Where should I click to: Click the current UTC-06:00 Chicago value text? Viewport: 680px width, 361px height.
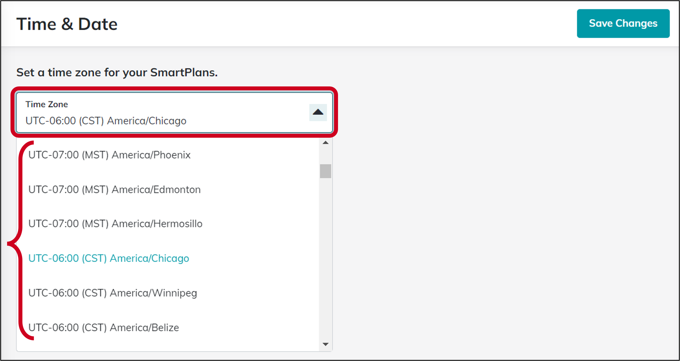tap(106, 120)
